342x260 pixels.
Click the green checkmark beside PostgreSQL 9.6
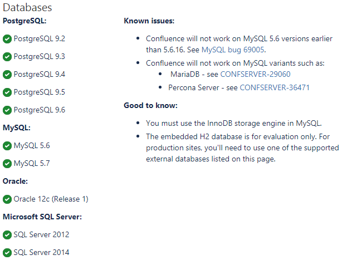click(7, 110)
